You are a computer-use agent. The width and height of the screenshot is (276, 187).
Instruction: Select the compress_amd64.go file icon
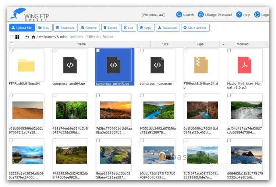pos(70,65)
